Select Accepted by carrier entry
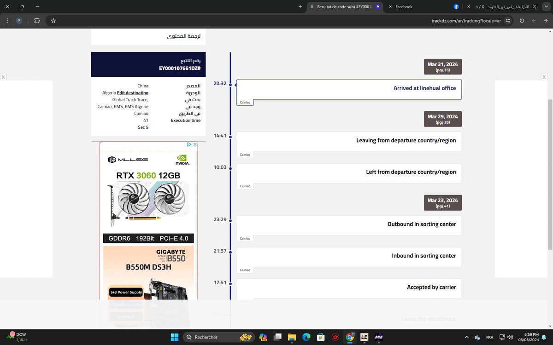 tap(349, 288)
